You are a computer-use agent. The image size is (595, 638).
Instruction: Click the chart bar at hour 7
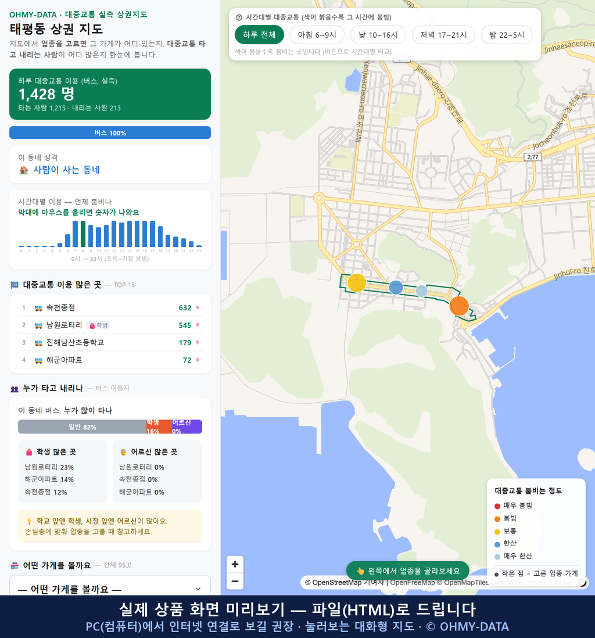pos(76,234)
